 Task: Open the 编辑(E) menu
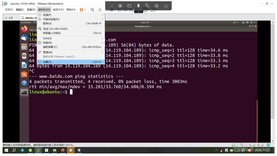[20, 10]
